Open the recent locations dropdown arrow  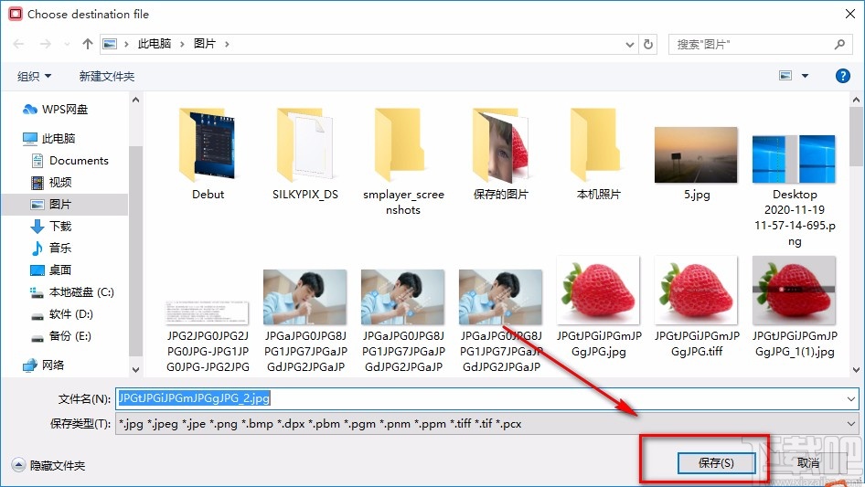click(67, 44)
